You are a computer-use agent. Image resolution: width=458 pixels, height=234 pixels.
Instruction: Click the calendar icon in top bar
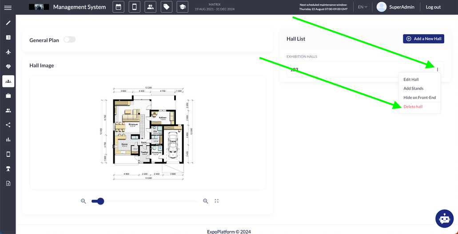[x=118, y=7]
